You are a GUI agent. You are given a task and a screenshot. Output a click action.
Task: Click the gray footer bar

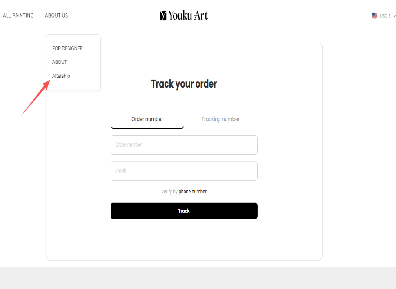tap(198, 278)
